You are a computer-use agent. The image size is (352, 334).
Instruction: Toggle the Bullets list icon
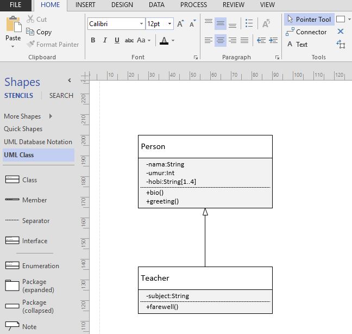click(x=249, y=23)
